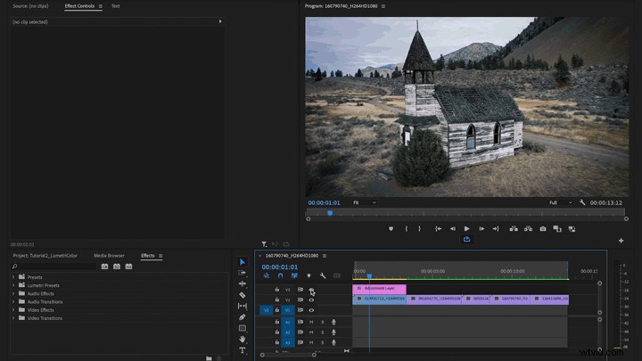Image resolution: width=642 pixels, height=361 pixels.
Task: Click the Export share icon
Action: 466,239
